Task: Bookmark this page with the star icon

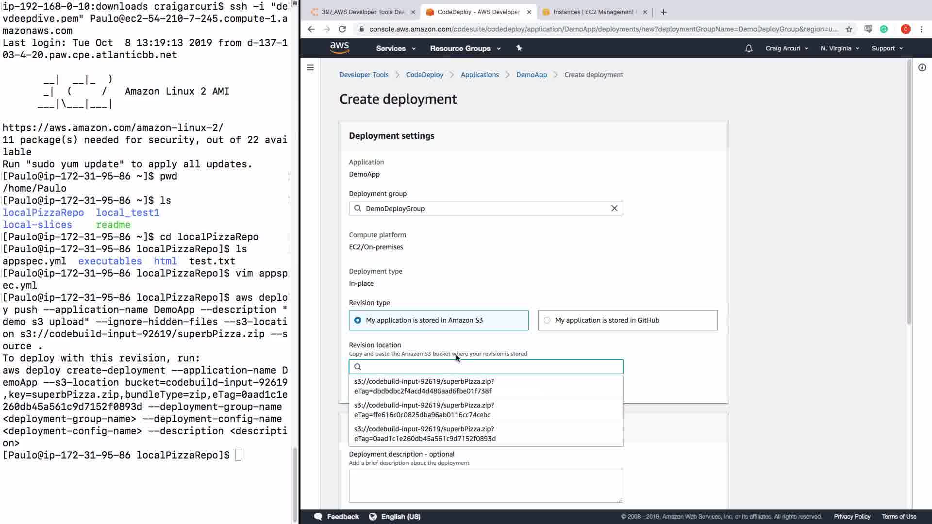Action: tap(849, 29)
